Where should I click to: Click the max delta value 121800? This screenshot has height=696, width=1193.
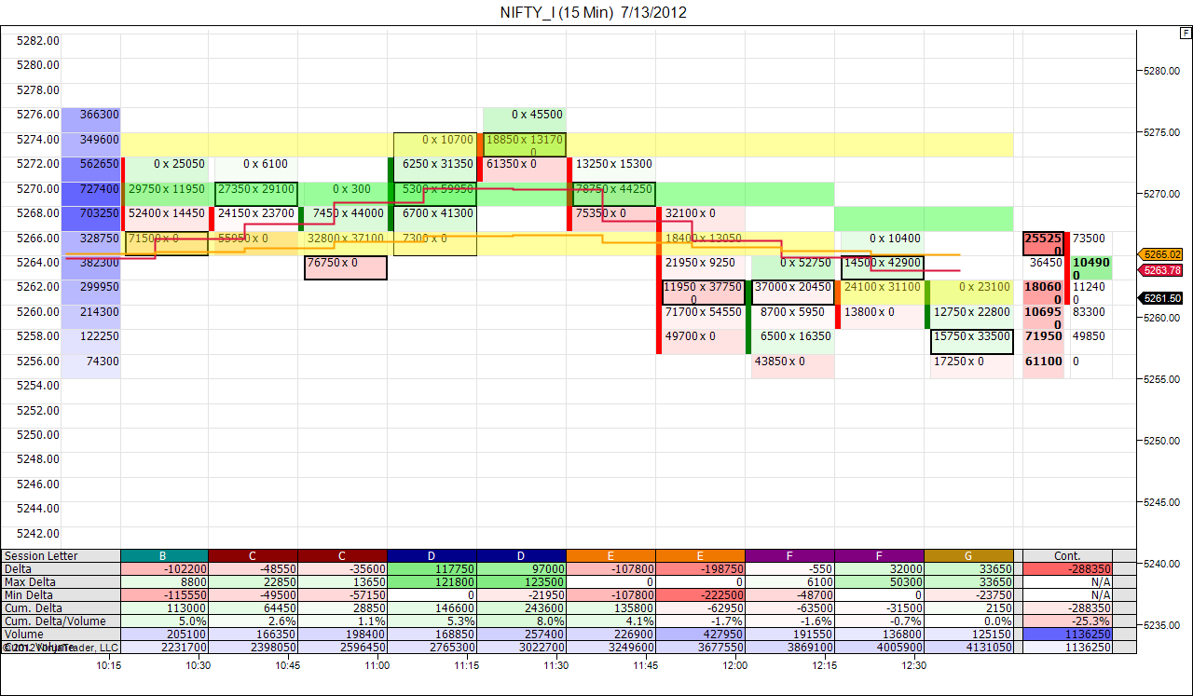432,582
